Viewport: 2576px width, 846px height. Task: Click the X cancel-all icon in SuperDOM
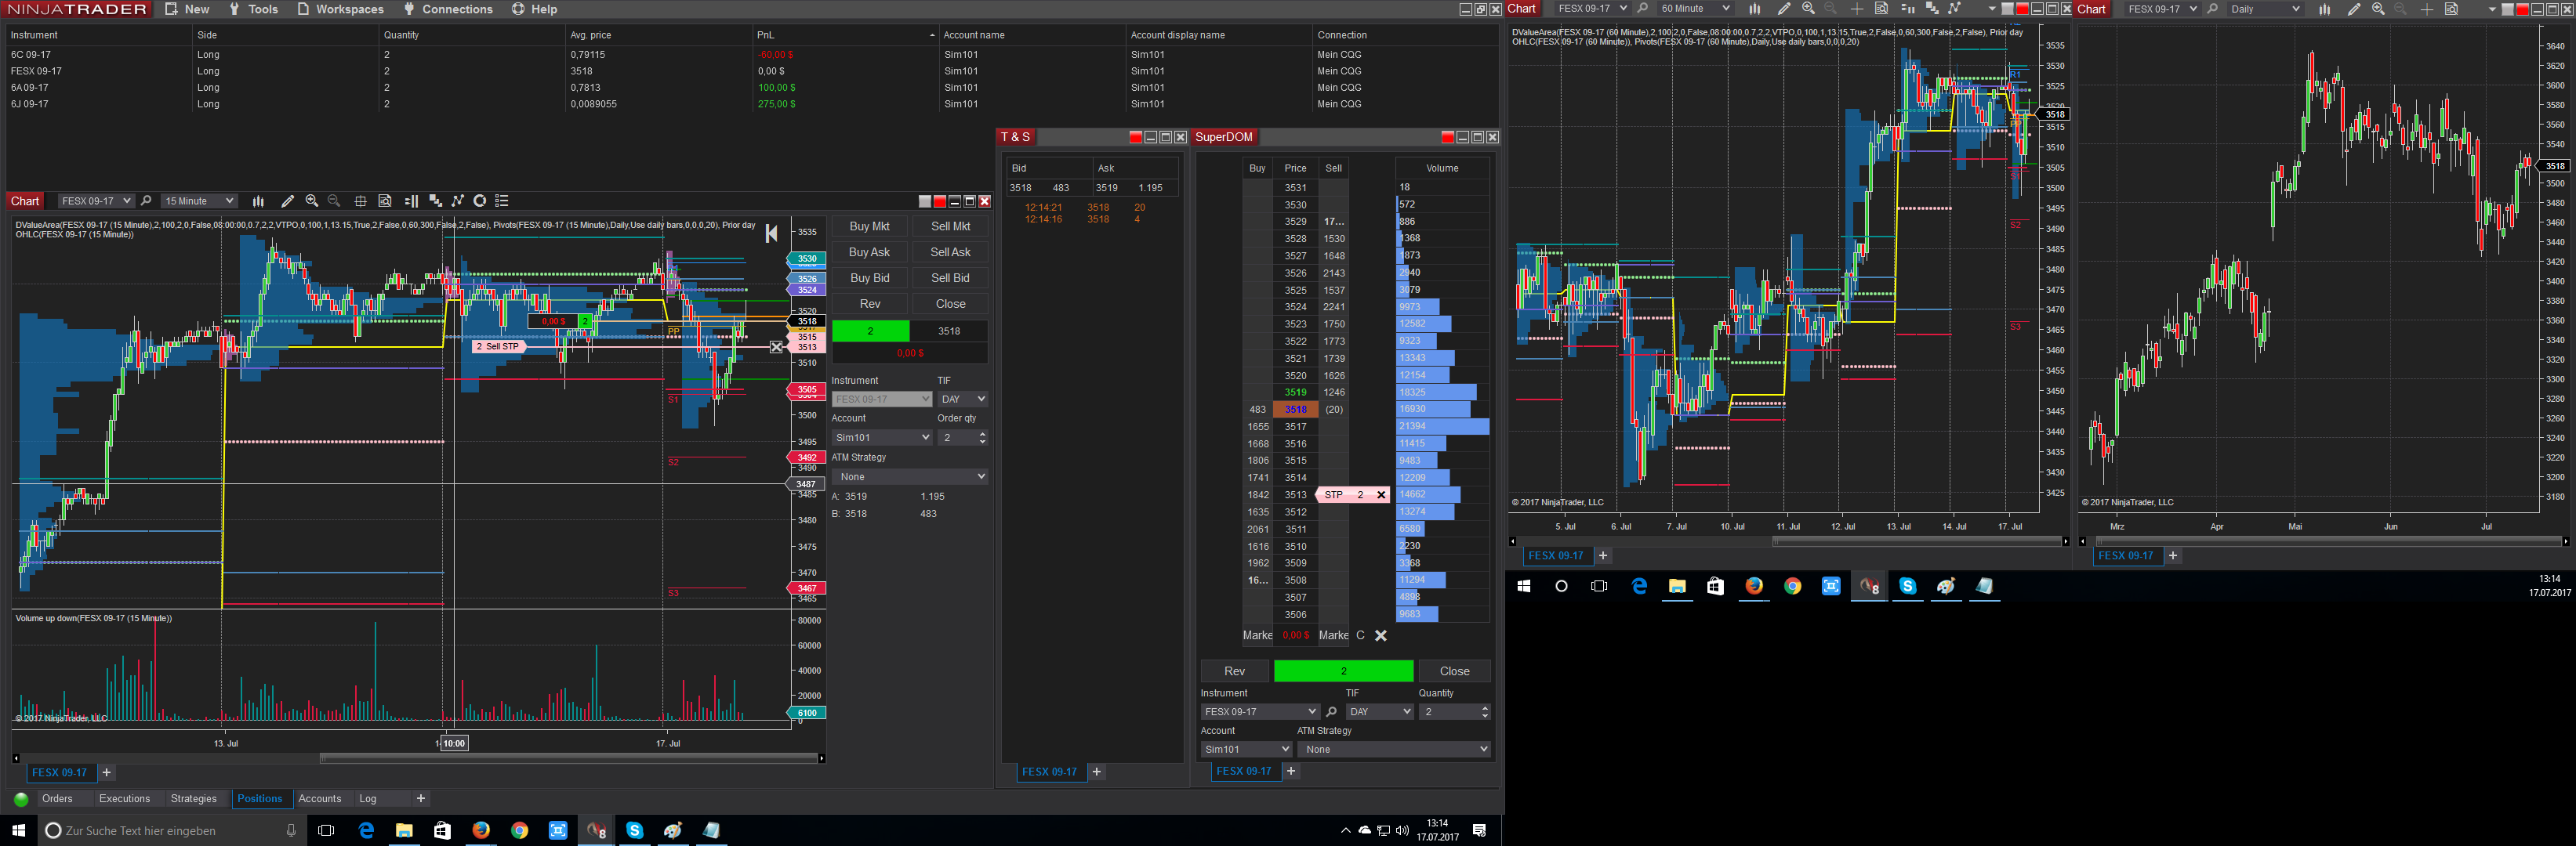(x=1381, y=635)
